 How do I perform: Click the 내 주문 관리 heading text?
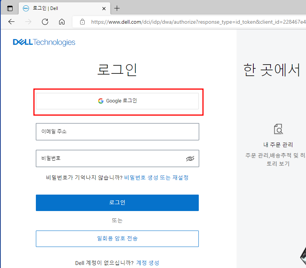(x=278, y=145)
